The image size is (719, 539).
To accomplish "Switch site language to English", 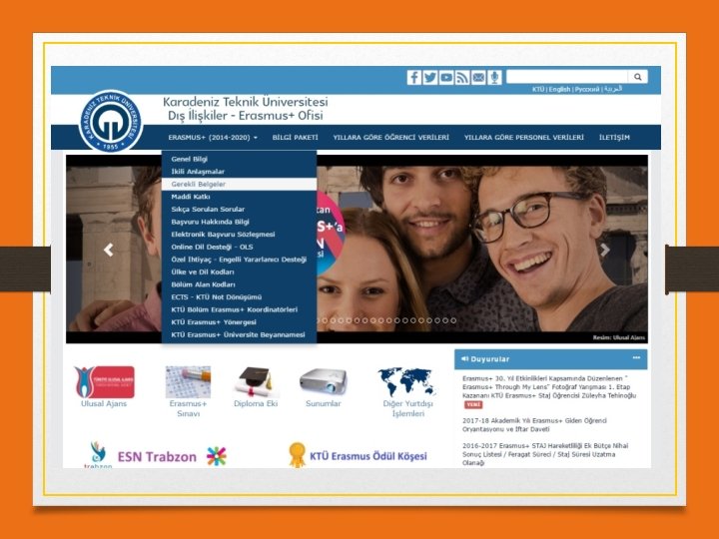I will click(559, 89).
